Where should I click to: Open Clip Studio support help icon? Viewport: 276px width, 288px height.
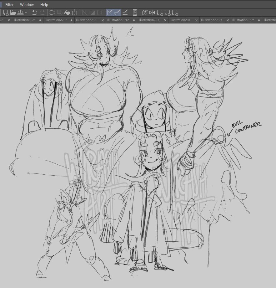tap(144, 13)
